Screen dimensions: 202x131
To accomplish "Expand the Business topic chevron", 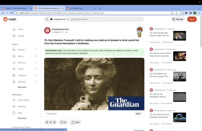I will click(36, 62).
